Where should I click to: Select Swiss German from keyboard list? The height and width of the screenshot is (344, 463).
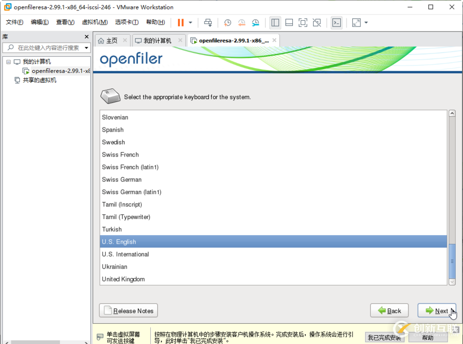coord(122,180)
